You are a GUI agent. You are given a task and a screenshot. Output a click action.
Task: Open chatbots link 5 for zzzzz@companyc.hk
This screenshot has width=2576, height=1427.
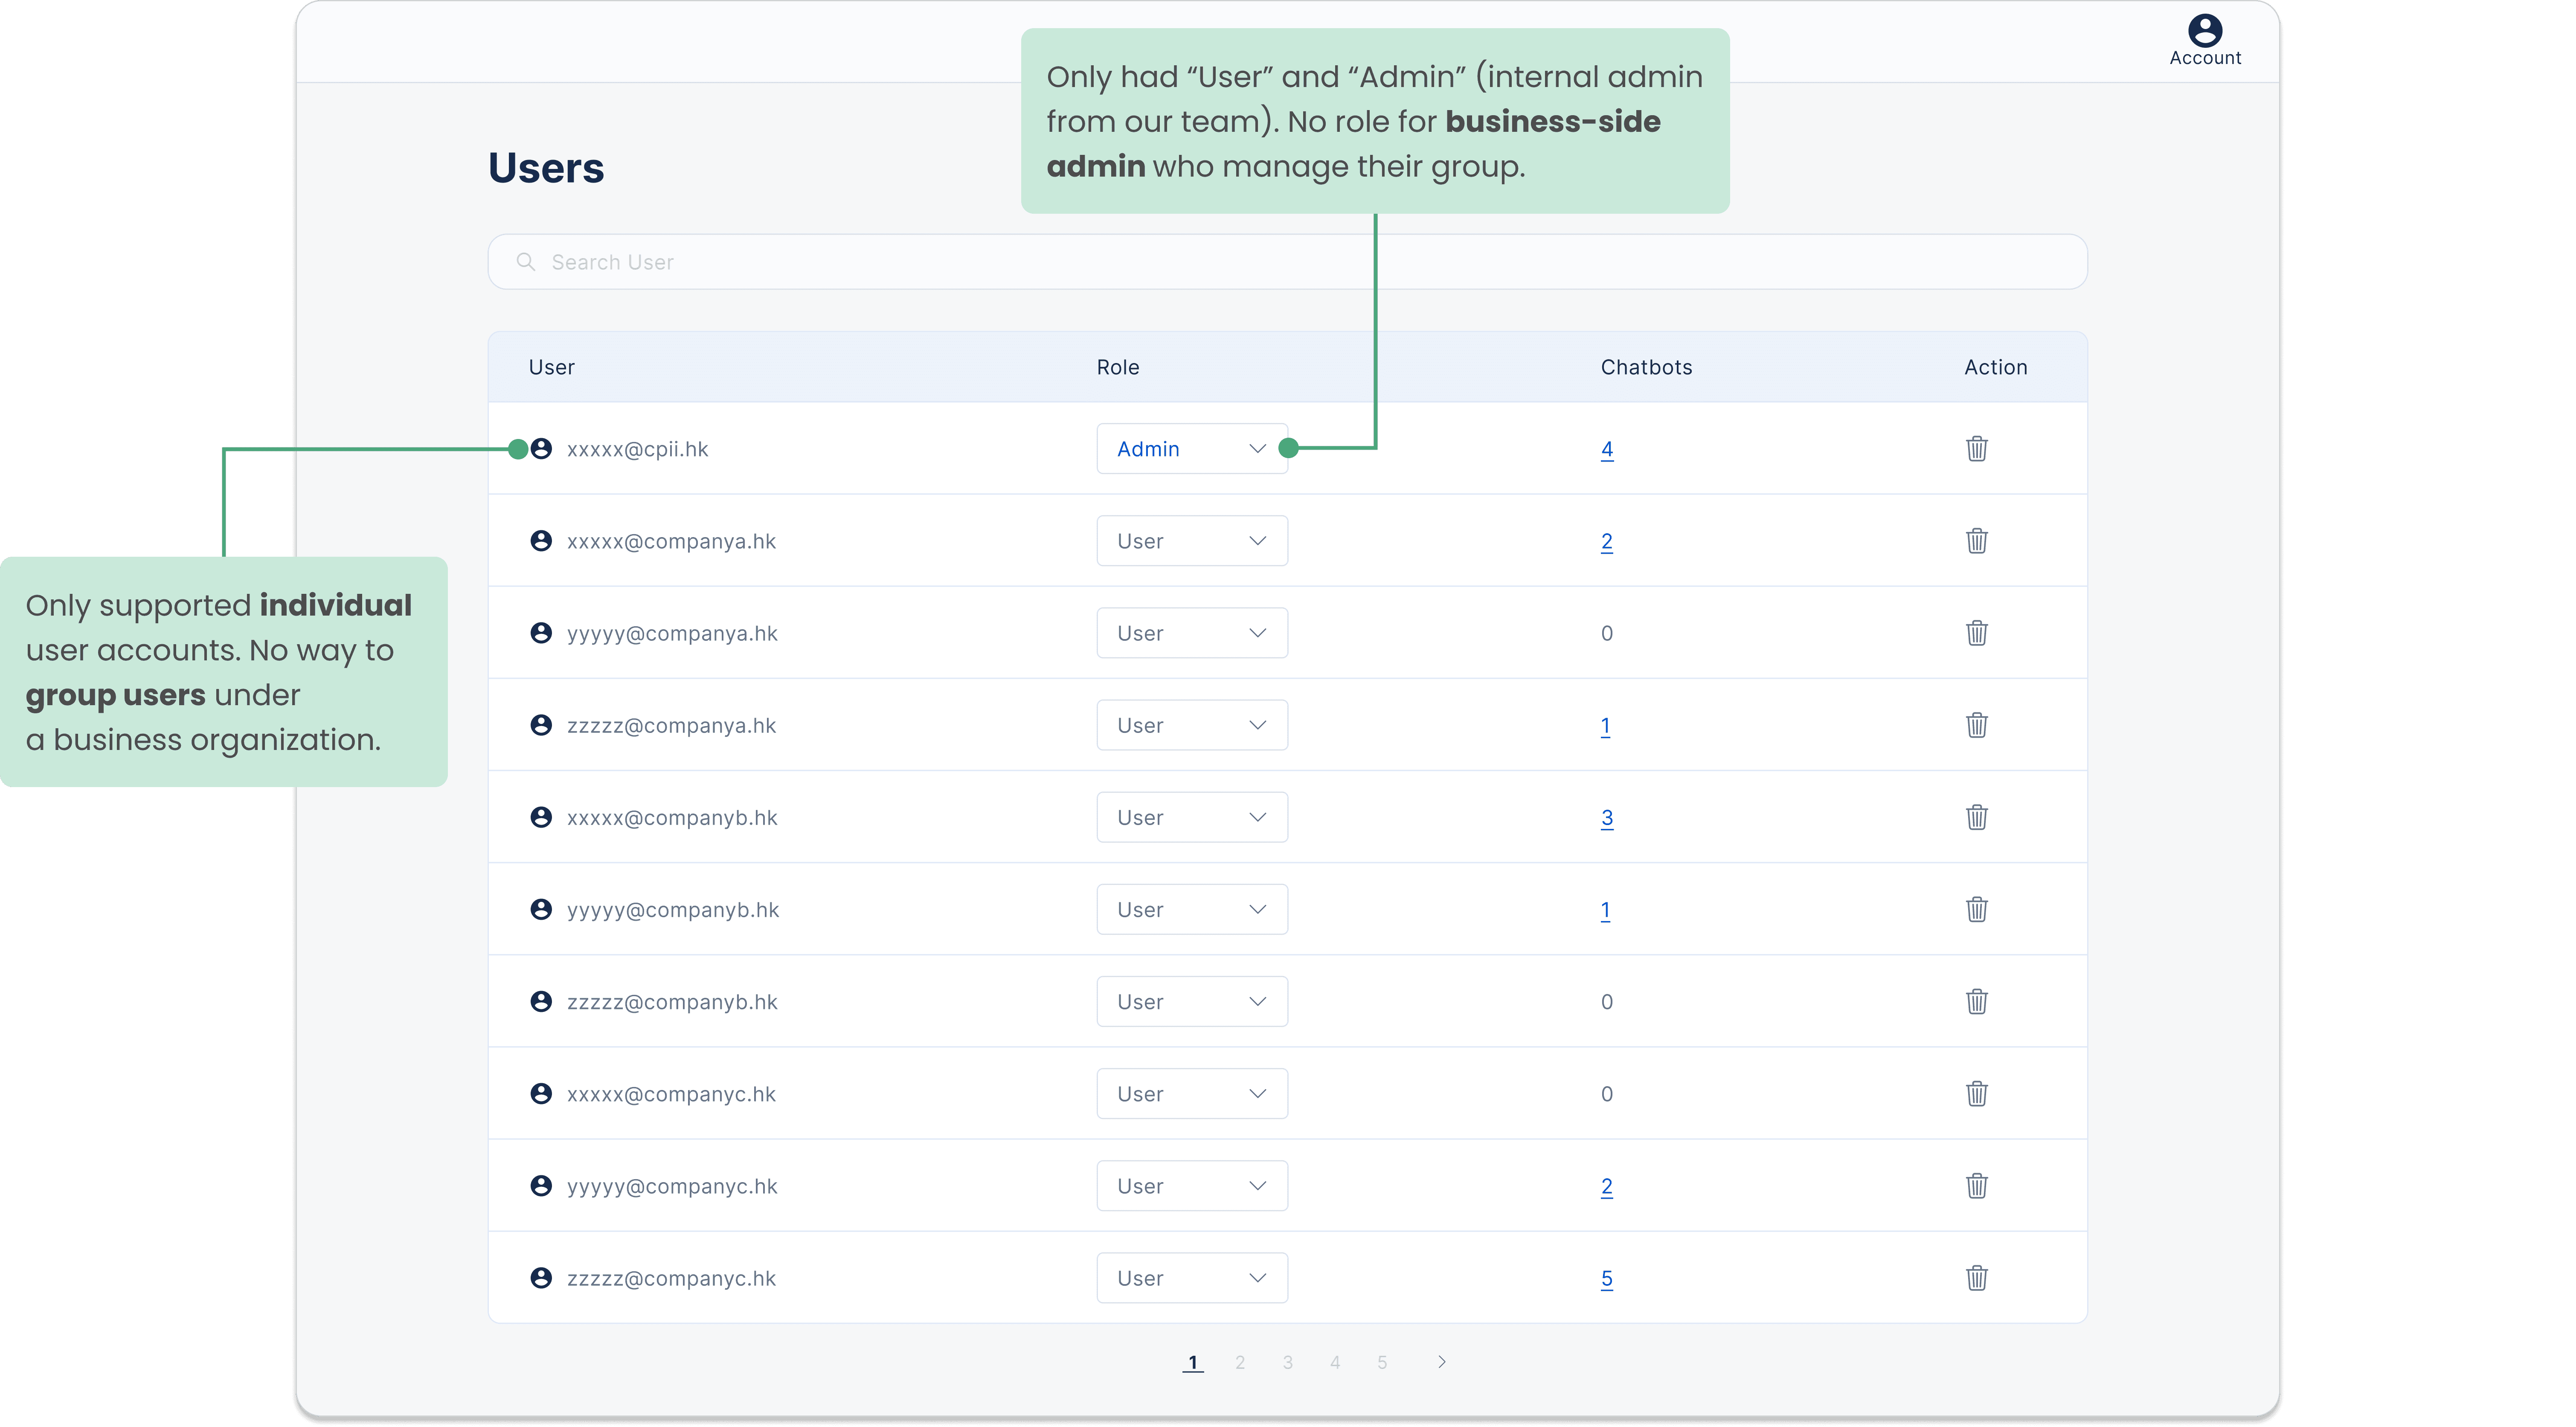coord(1606,1278)
